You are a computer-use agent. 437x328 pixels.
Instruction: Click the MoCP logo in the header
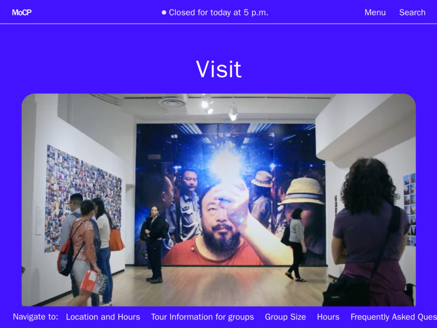click(22, 13)
